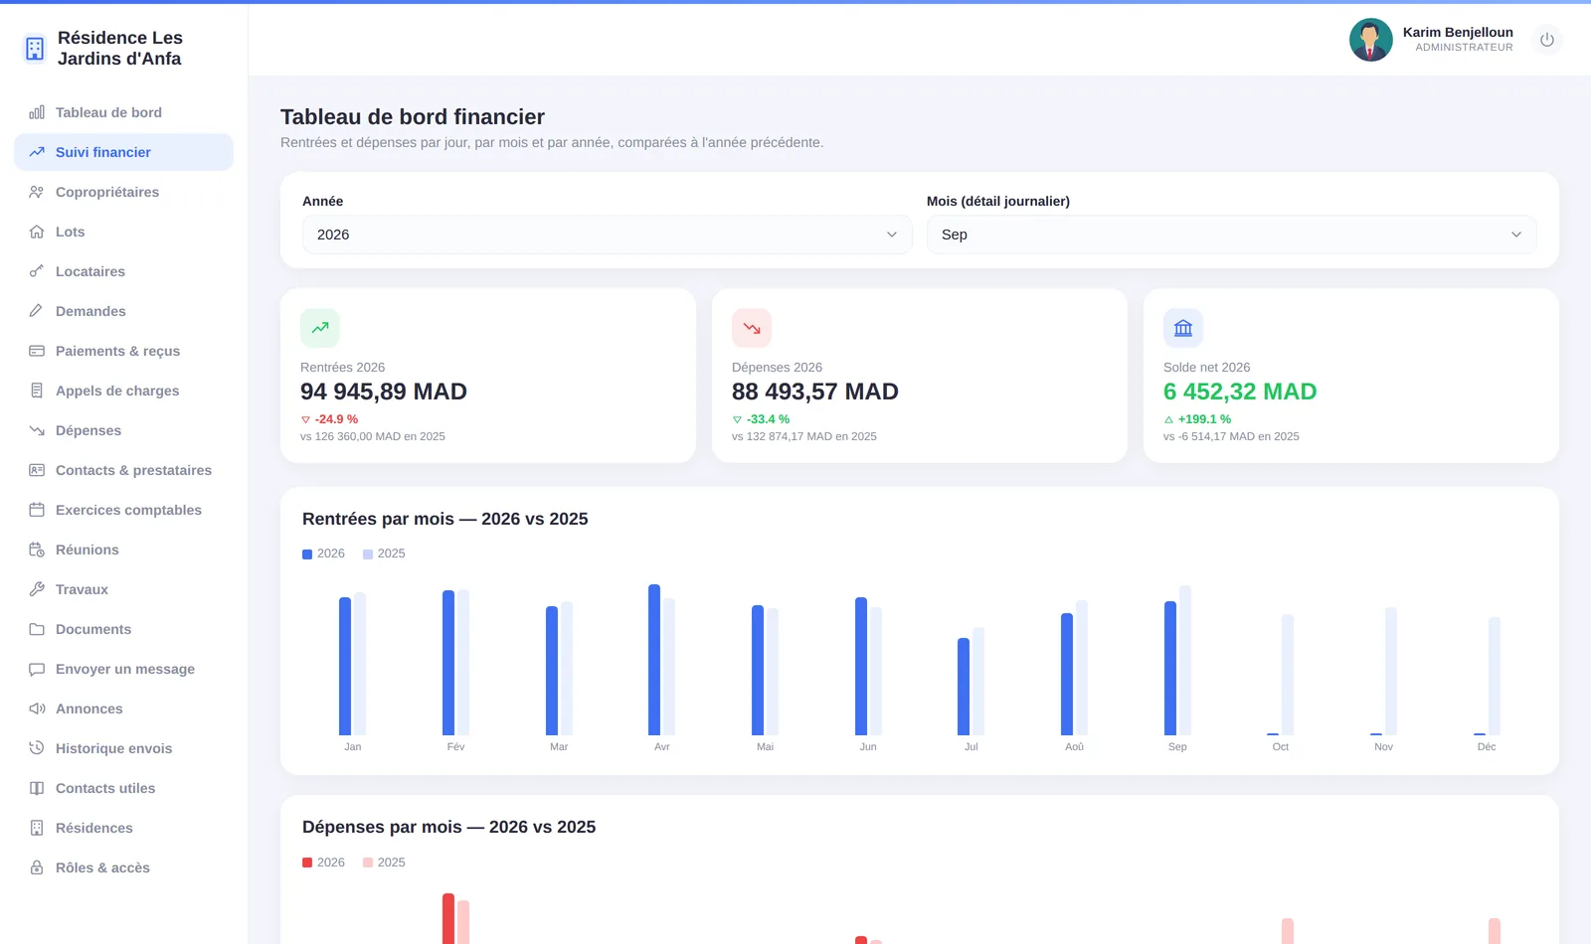The image size is (1591, 944).
Task: Click the Karim Benjelloun user name
Action: point(1458,32)
